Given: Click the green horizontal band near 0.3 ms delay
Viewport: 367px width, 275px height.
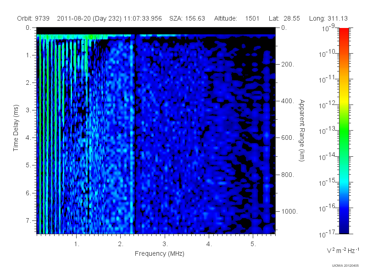Looking at the screenshot, I should (72, 37).
